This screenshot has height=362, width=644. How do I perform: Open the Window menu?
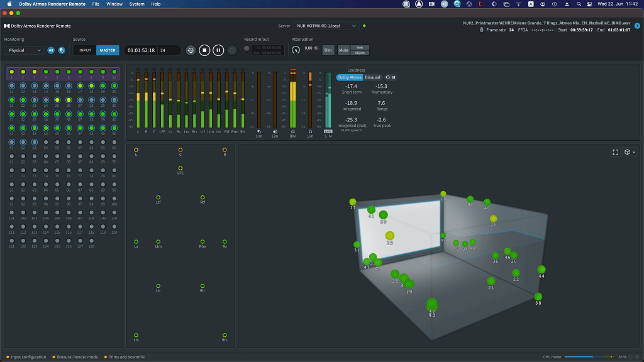tap(114, 4)
